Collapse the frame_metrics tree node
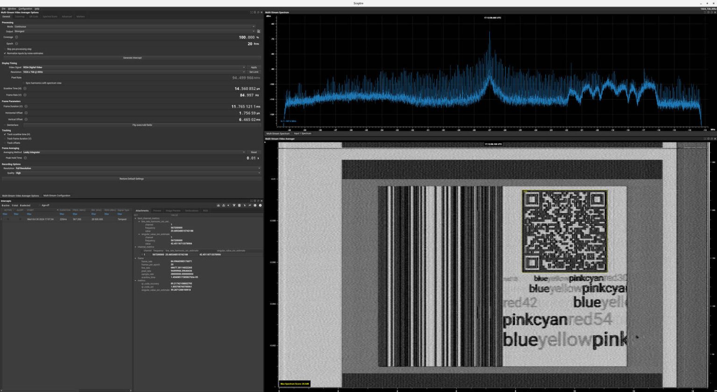The height and width of the screenshot is (392, 717). pyautogui.click(x=136, y=258)
